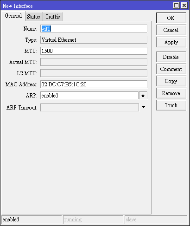Click the maximize window icon in title bar
The height and width of the screenshot is (226, 190).
pos(177,6)
